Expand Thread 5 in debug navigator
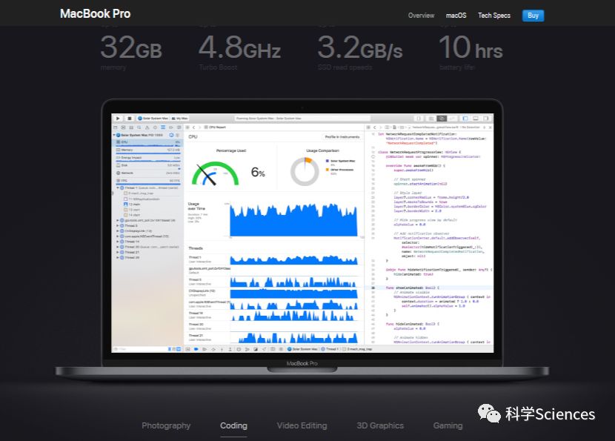 118,226
